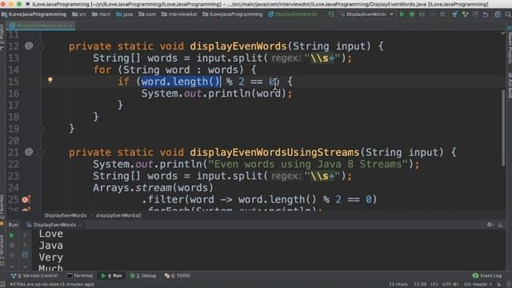Screen dimensions: 512x288
Task: Click the ILoveJavaProgramming root breadcrumb in navigation bar
Action: [34, 14]
